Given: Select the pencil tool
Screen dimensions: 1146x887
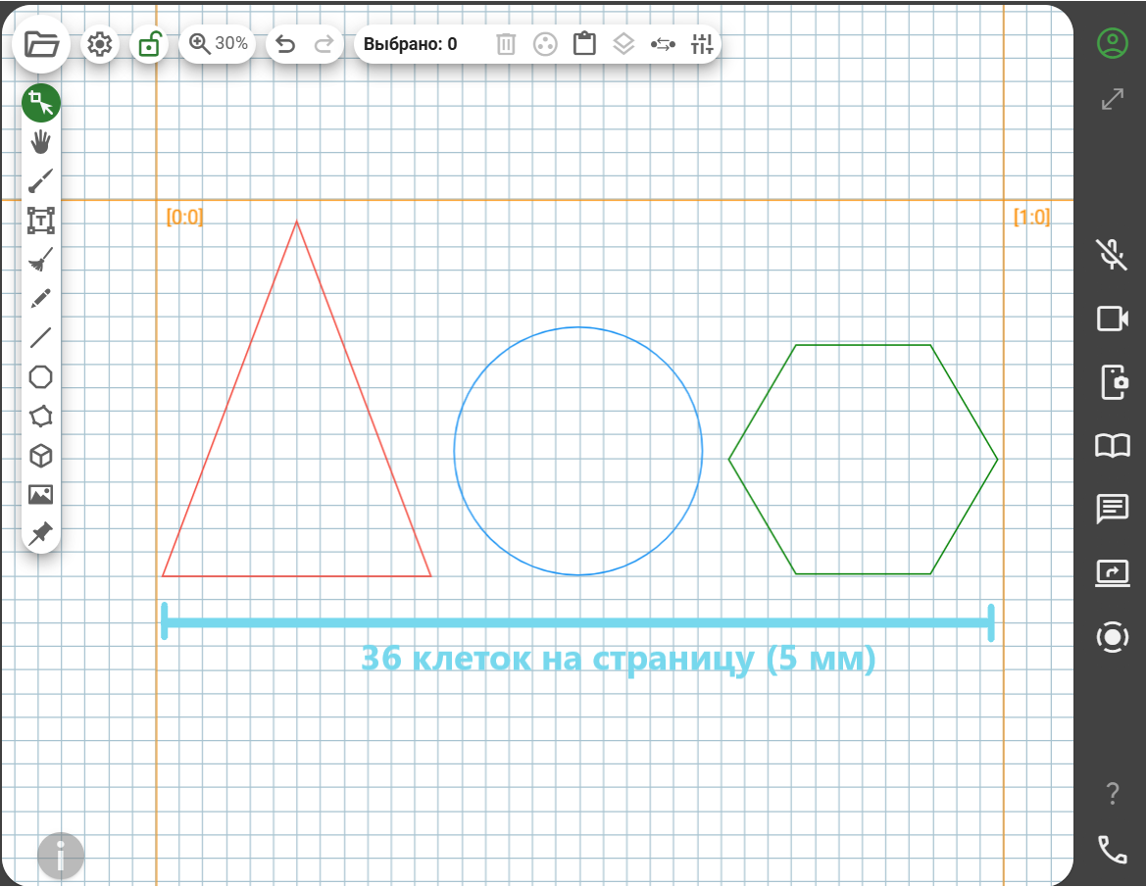Looking at the screenshot, I should click(x=41, y=298).
